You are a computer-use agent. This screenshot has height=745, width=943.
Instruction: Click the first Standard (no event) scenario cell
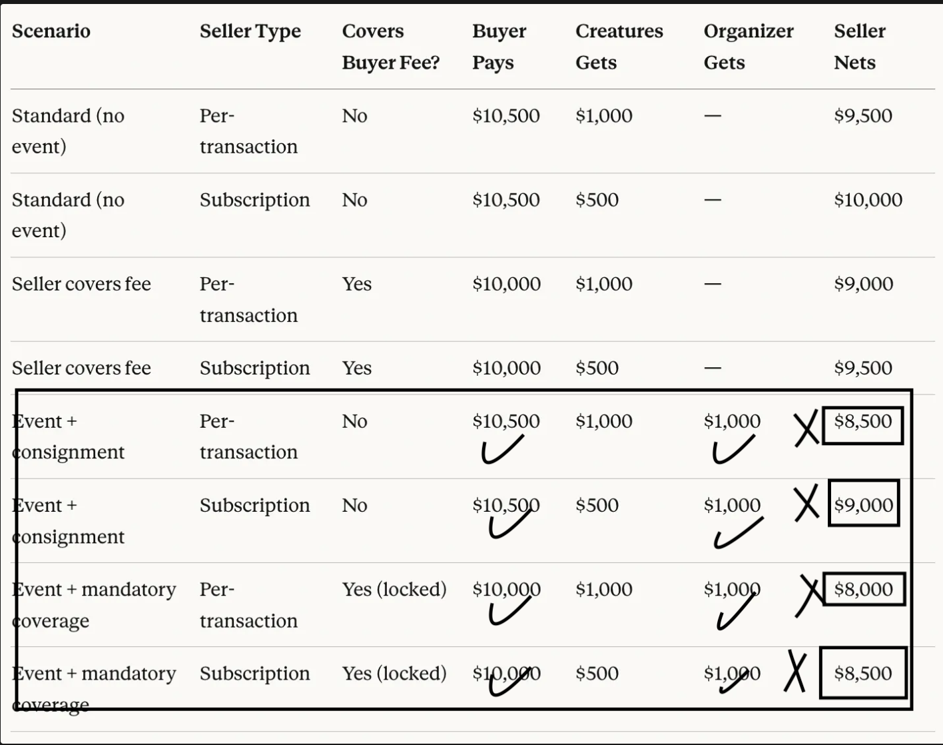tap(69, 131)
